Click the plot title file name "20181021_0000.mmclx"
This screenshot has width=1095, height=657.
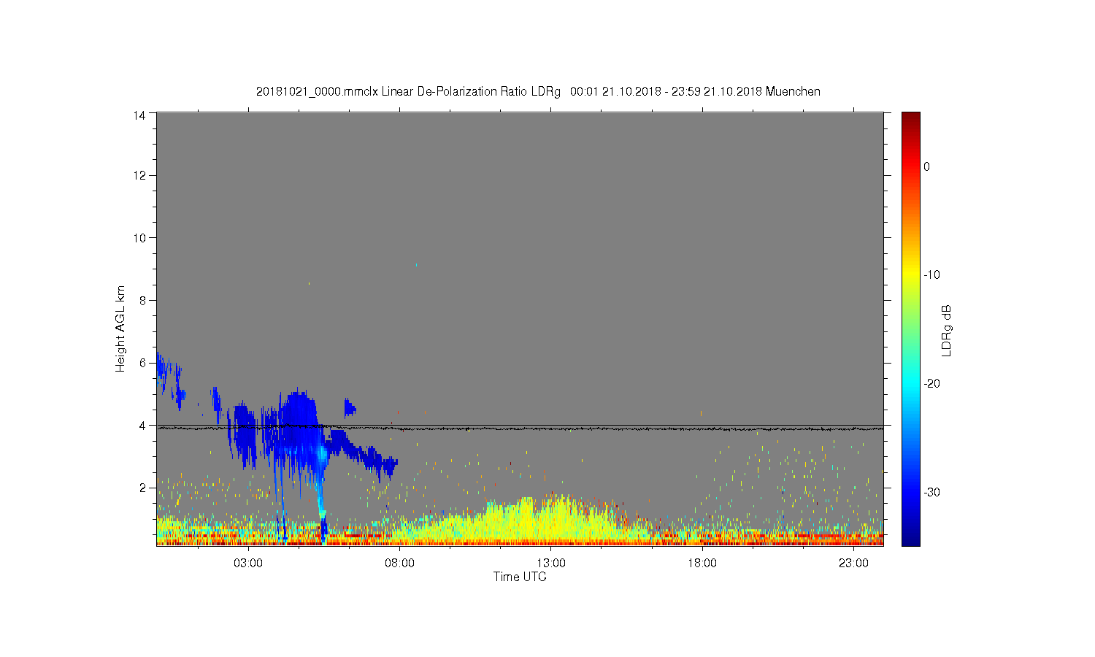(317, 92)
